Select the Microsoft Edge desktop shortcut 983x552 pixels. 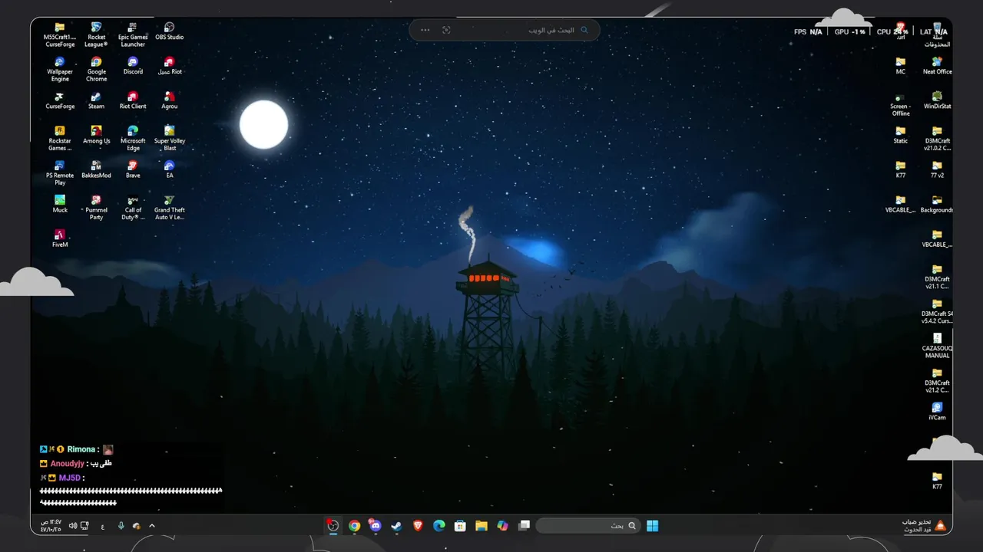133,138
